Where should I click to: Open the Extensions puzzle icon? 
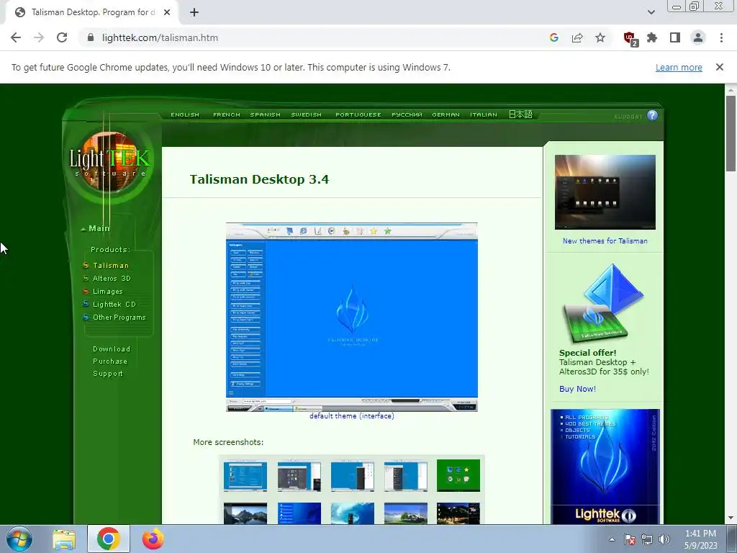[652, 37]
